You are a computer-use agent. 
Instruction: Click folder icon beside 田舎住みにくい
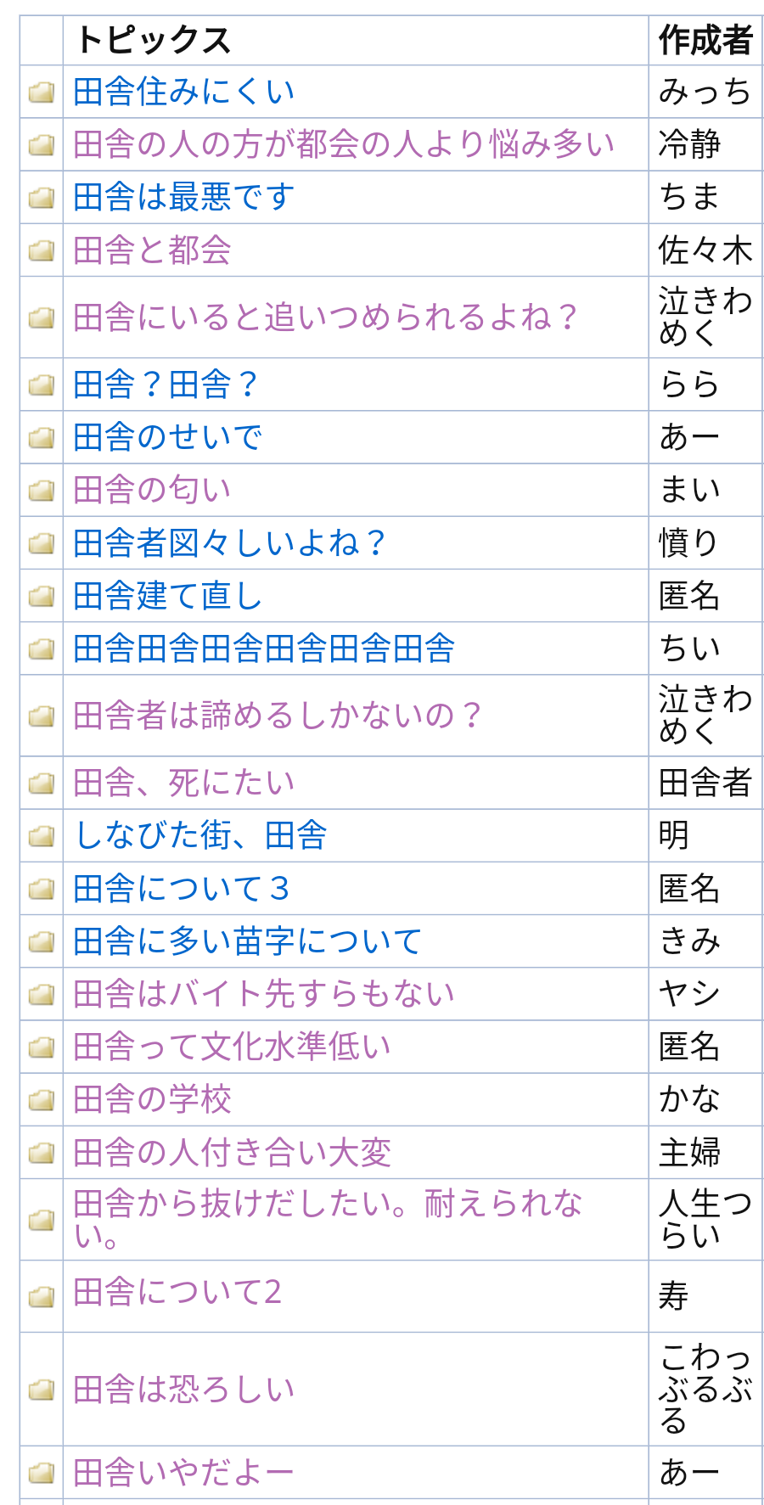[41, 93]
